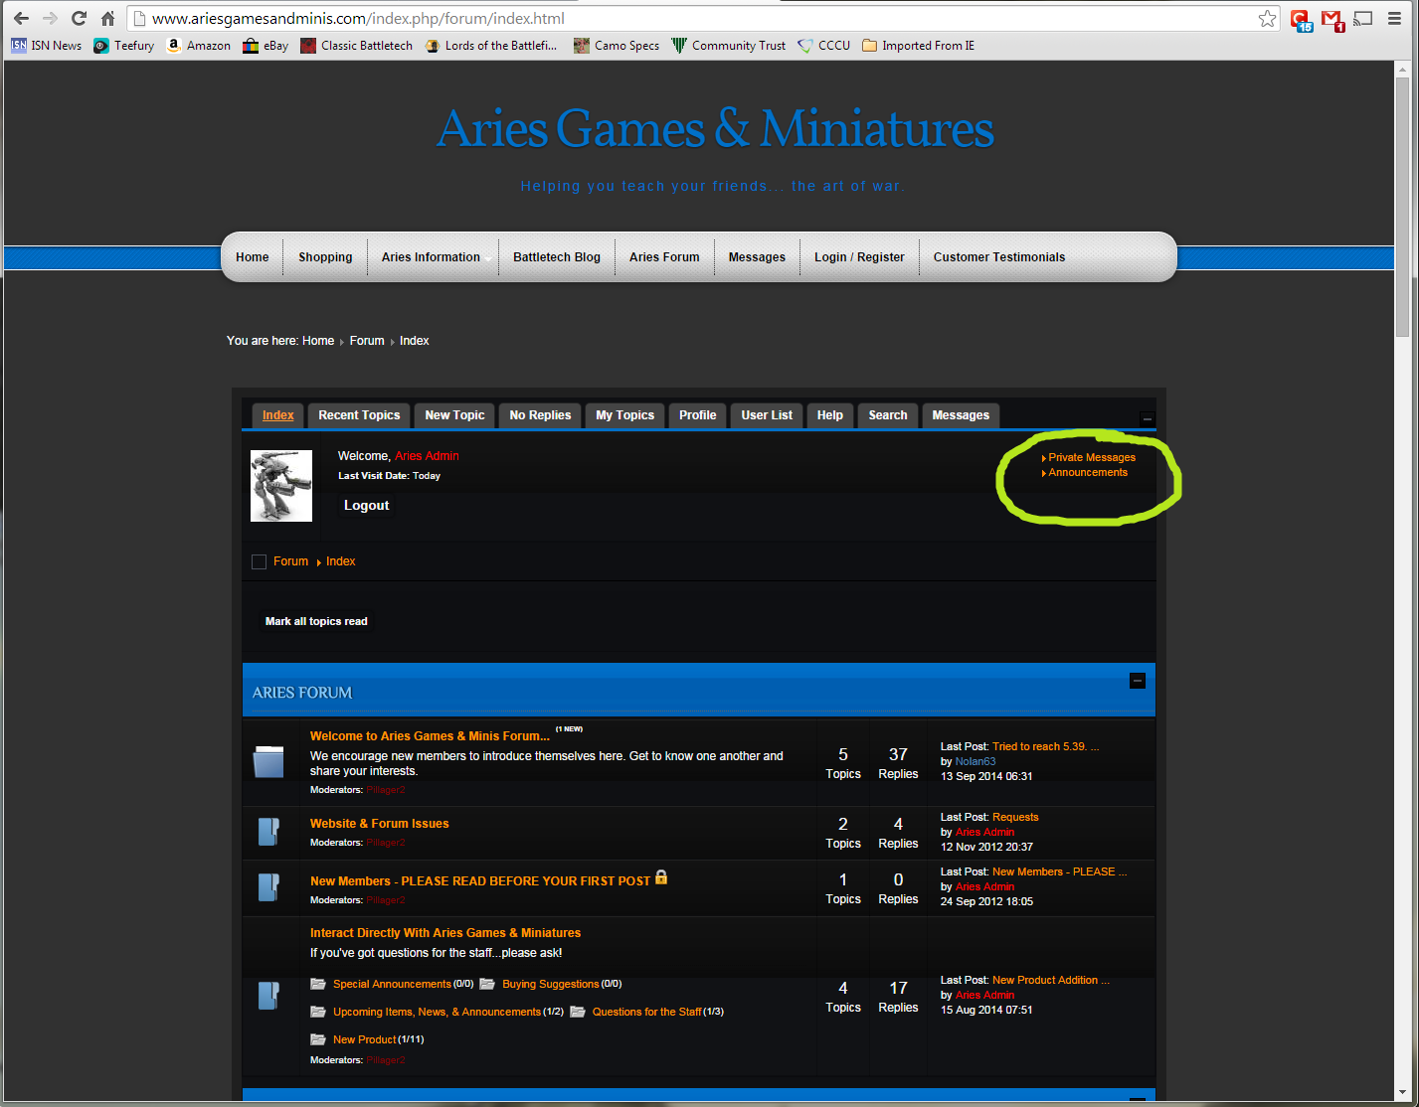Open Community Trust bookmark

729,45
